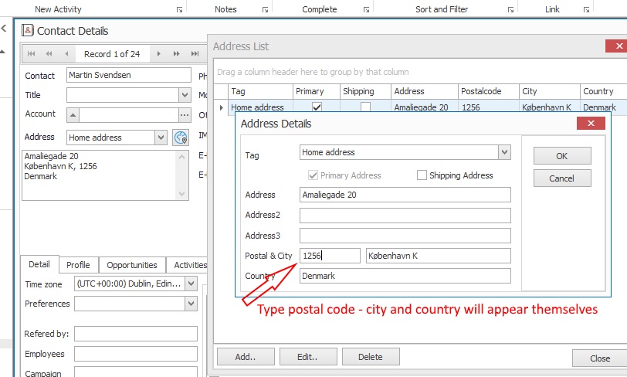Enable Shipping Address checkbox
This screenshot has height=377, width=627.
(422, 175)
